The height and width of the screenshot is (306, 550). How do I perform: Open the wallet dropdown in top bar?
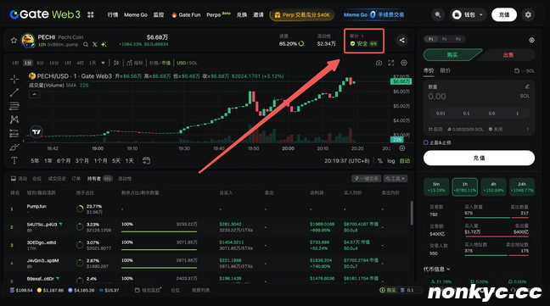(469, 14)
